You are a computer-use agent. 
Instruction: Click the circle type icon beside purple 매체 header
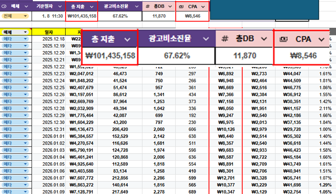[4, 7]
